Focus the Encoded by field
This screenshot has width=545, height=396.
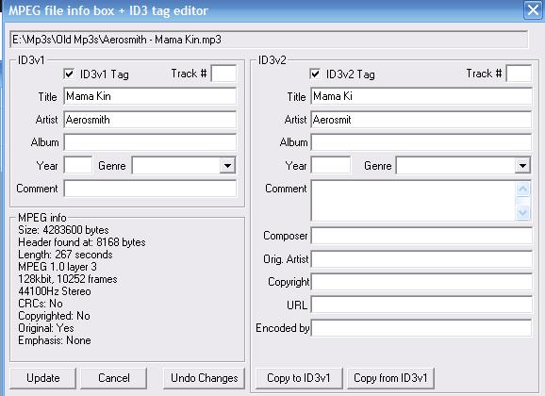click(x=421, y=328)
